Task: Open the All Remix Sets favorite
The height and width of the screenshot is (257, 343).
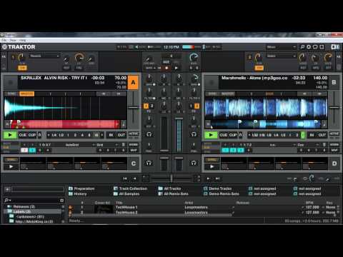Action: [174, 194]
